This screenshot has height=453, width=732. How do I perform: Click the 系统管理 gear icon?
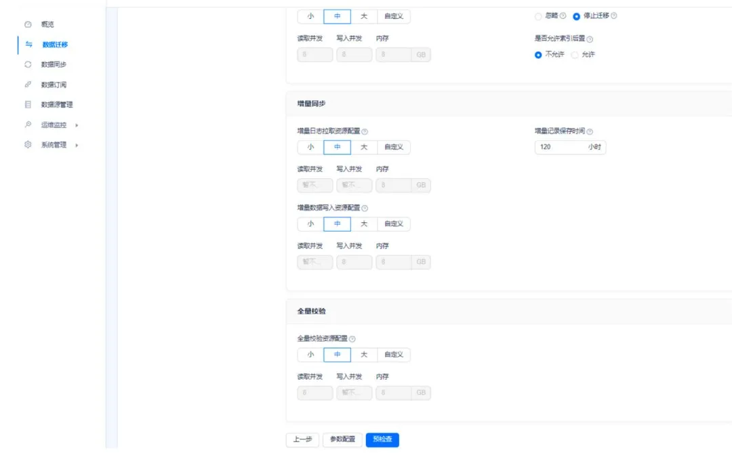28,145
